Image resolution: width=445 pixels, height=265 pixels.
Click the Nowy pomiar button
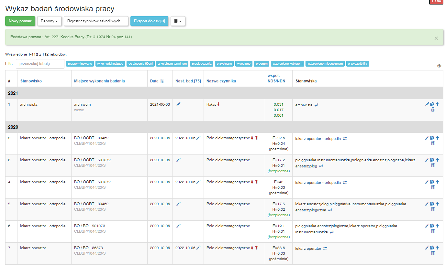pos(20,21)
